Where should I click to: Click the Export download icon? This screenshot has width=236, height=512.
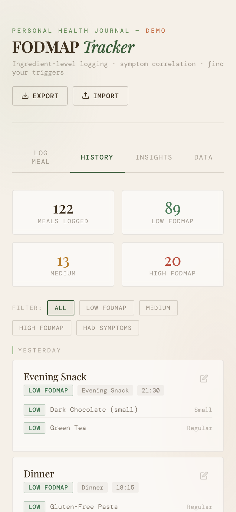tap(25, 96)
